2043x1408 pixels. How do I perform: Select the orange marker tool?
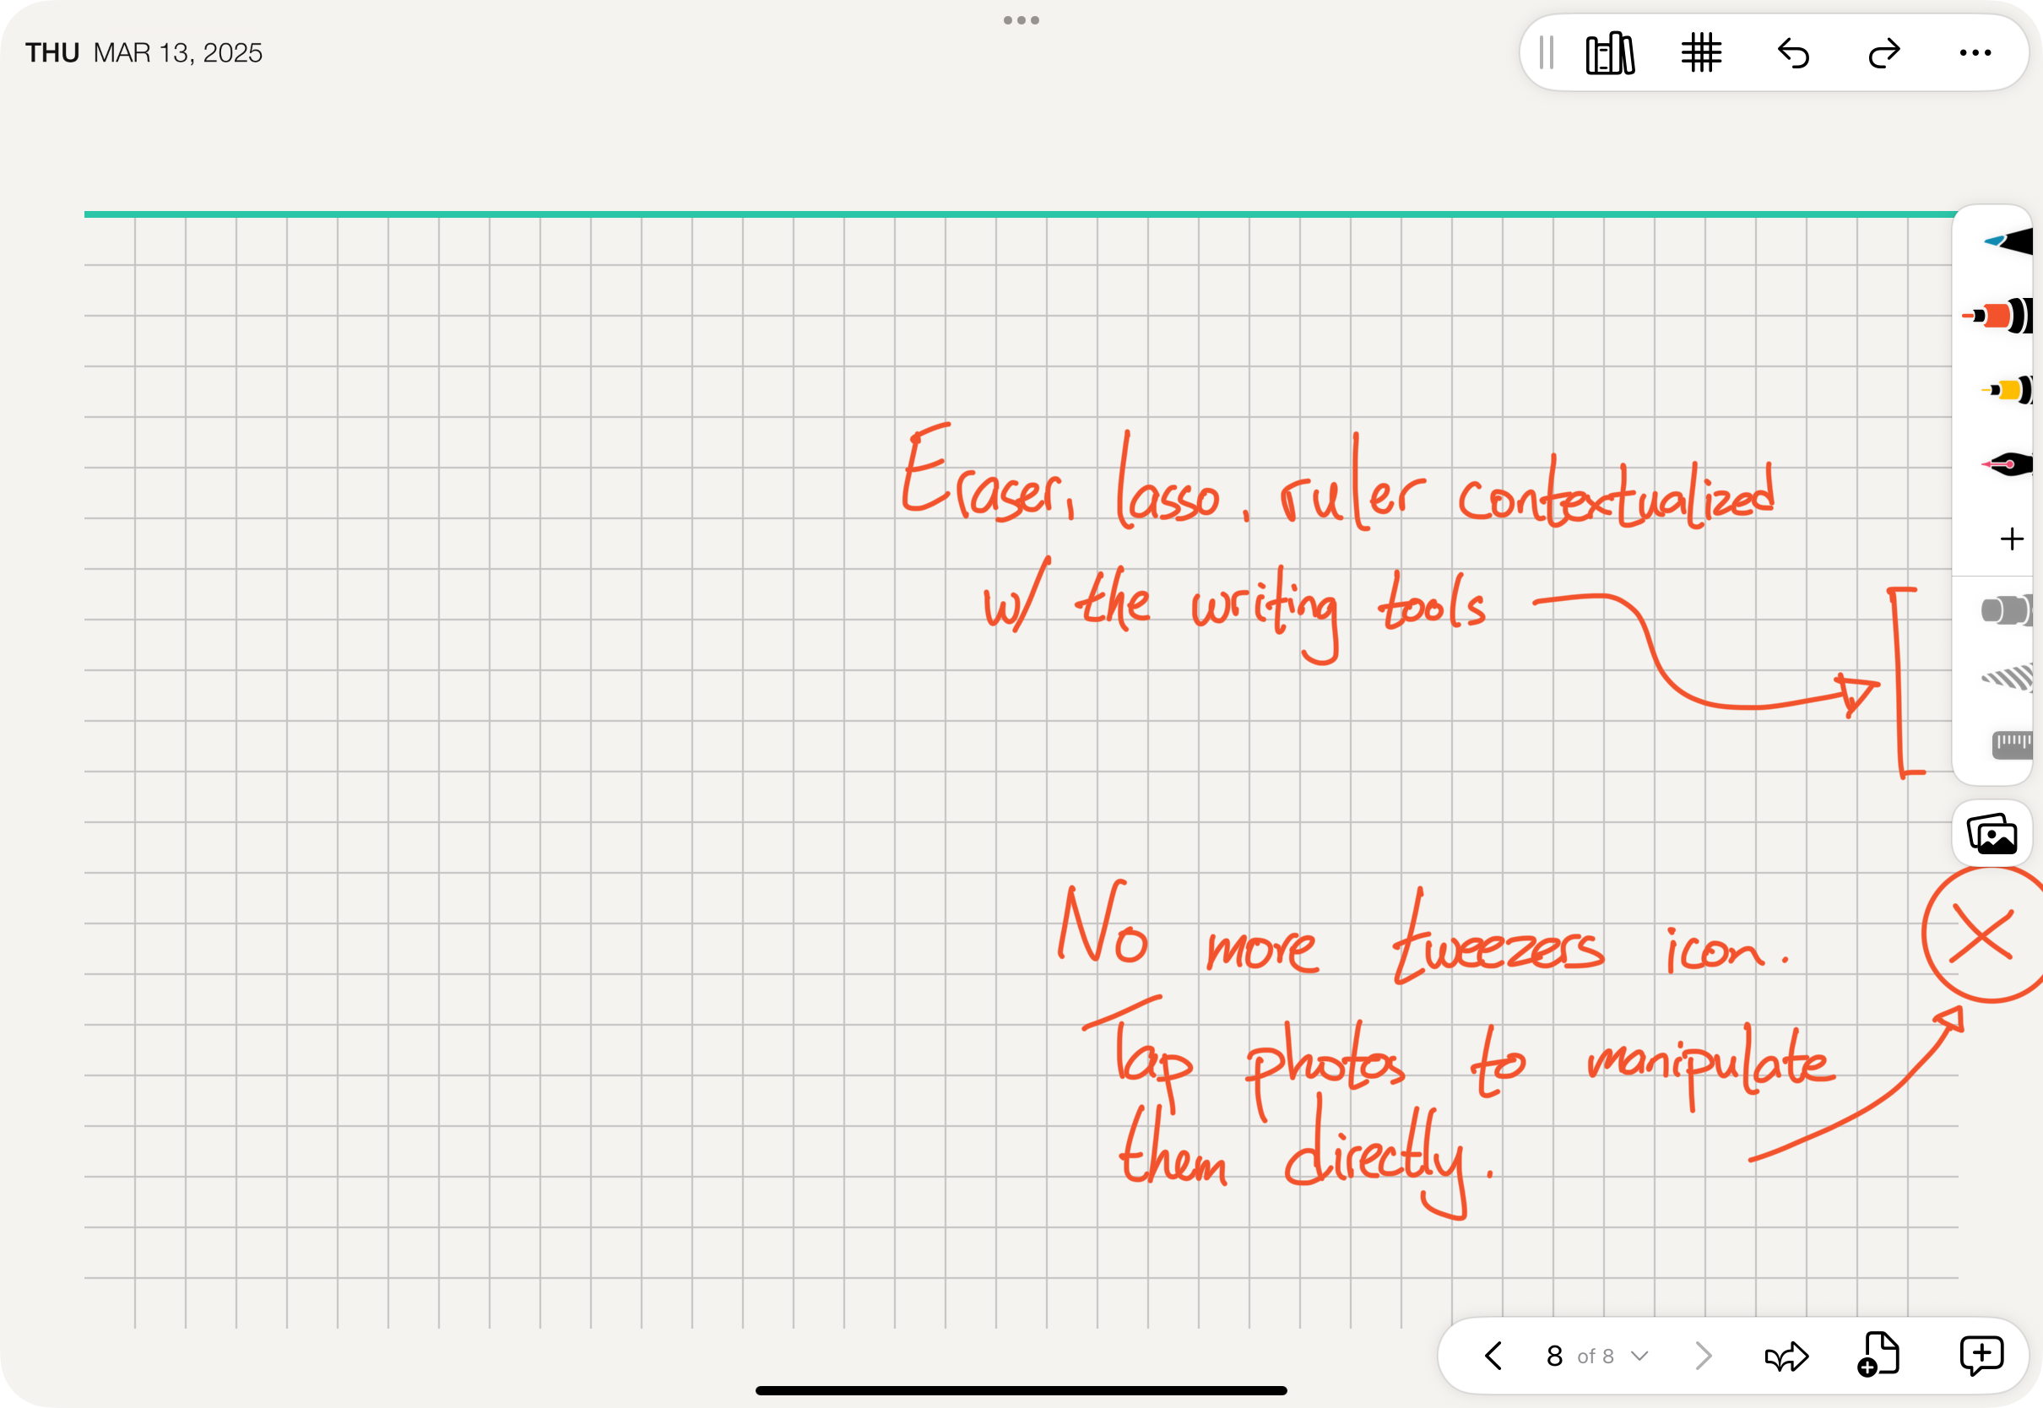click(x=2001, y=316)
